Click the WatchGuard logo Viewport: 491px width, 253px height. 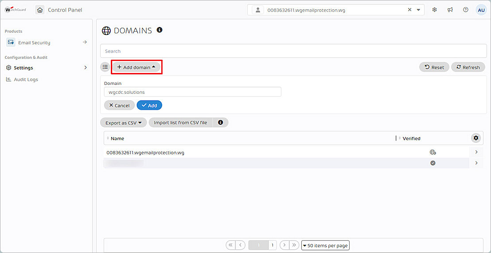[16, 10]
